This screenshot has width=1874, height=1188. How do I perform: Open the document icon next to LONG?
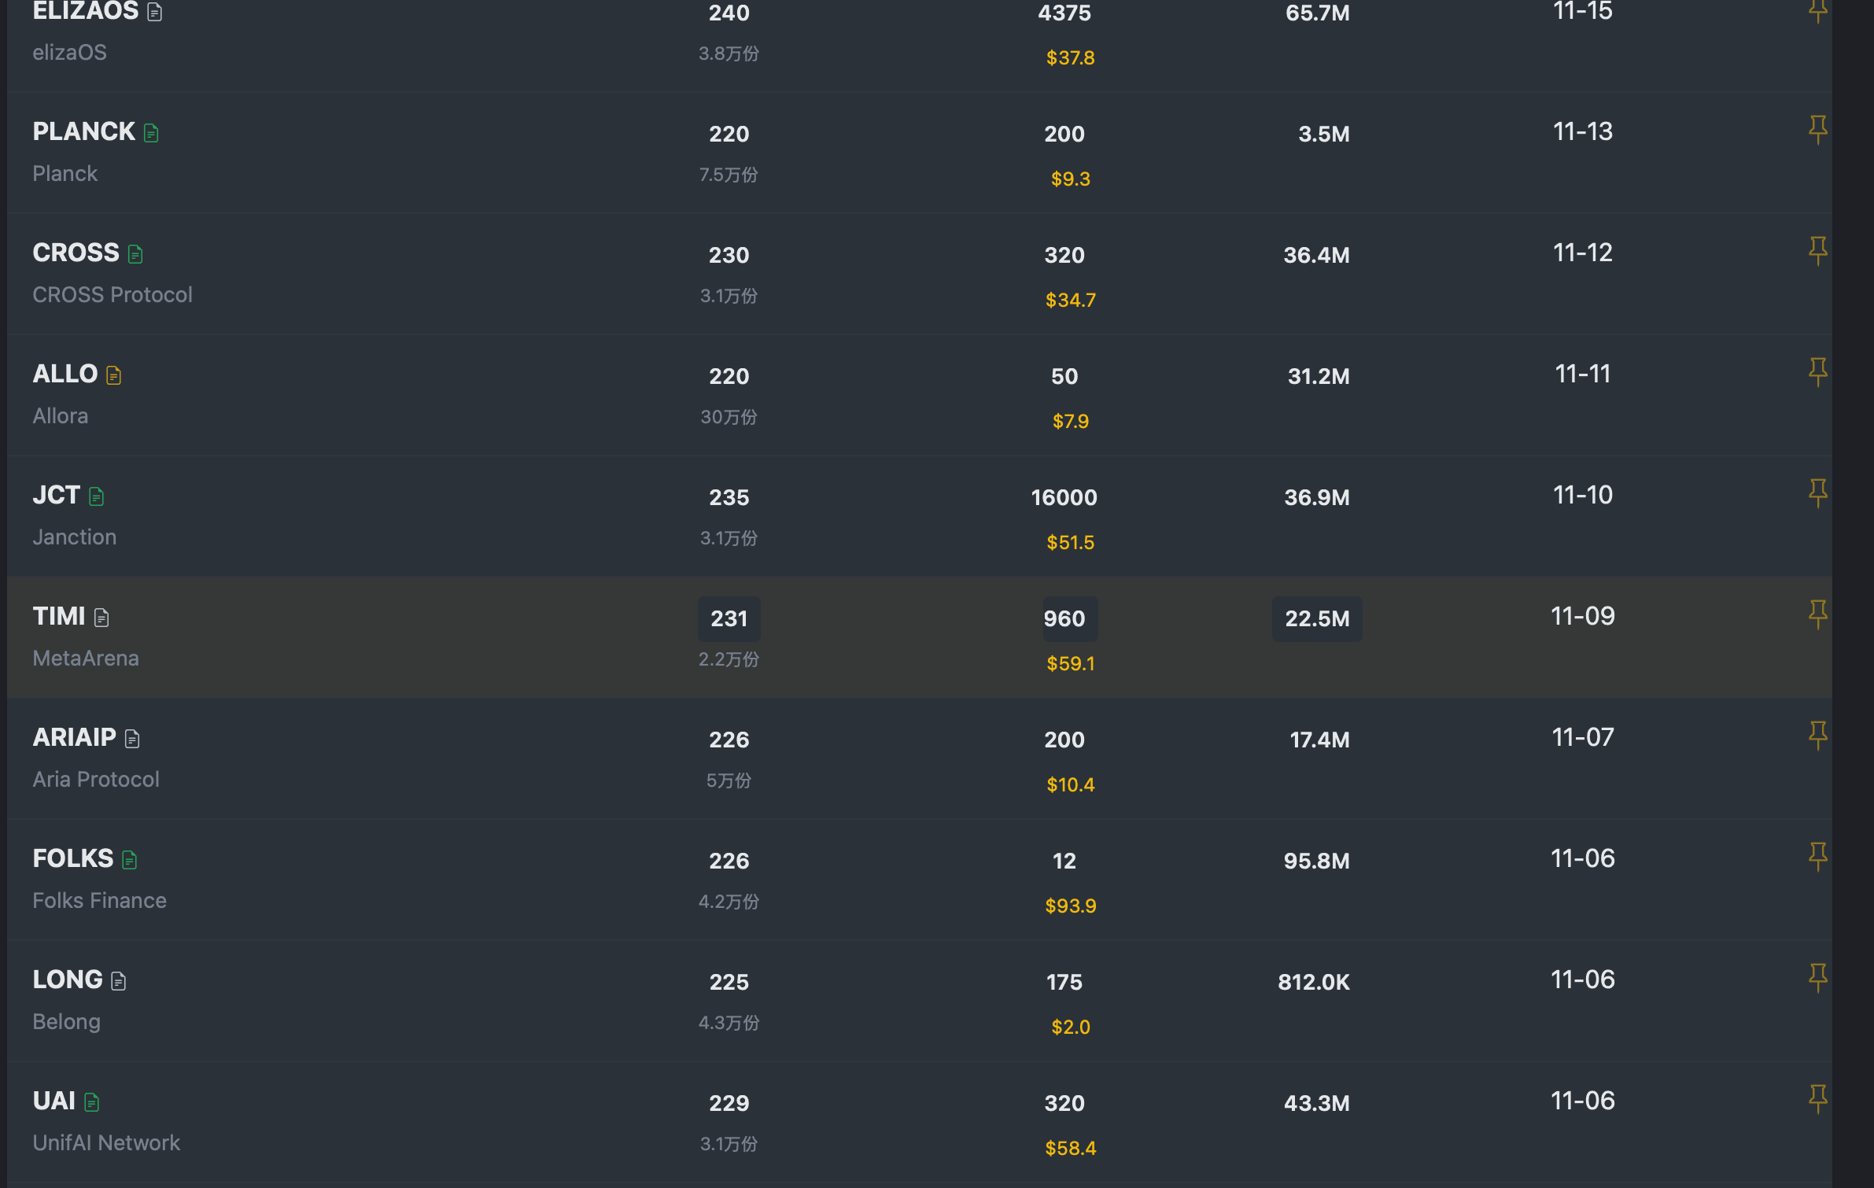(119, 981)
